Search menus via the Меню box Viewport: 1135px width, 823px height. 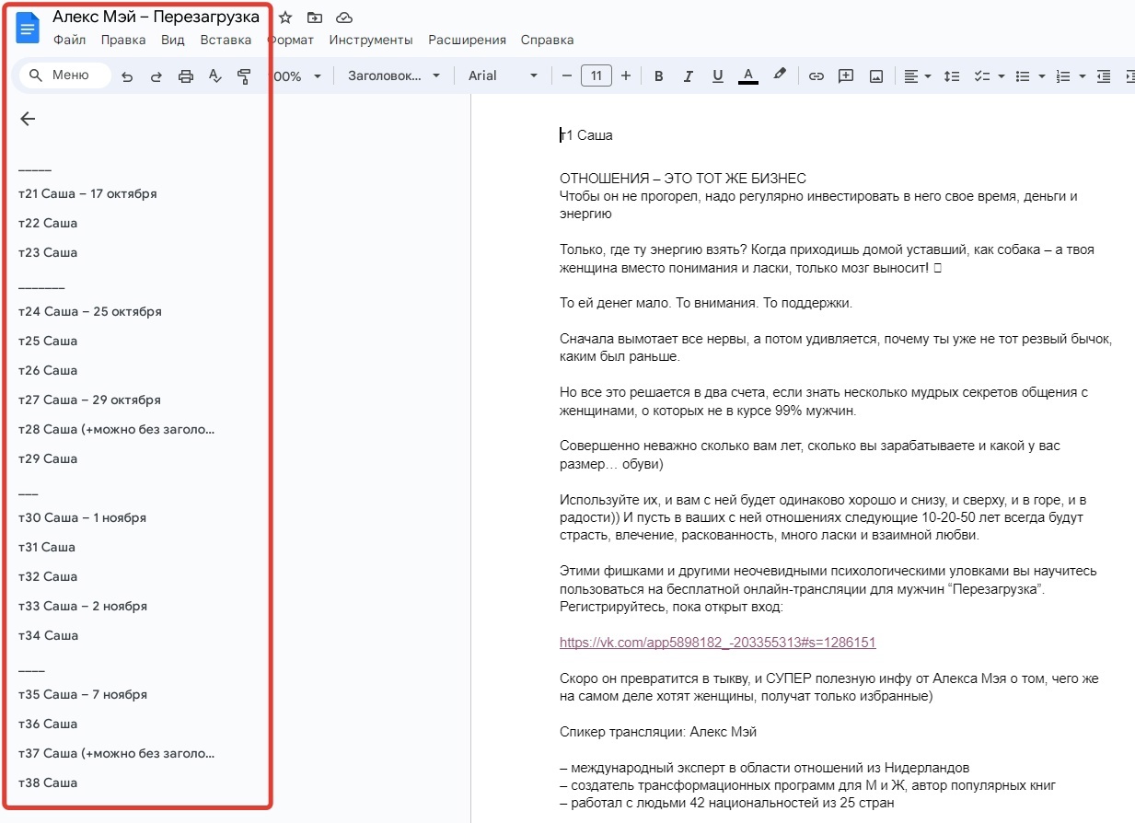coord(64,75)
